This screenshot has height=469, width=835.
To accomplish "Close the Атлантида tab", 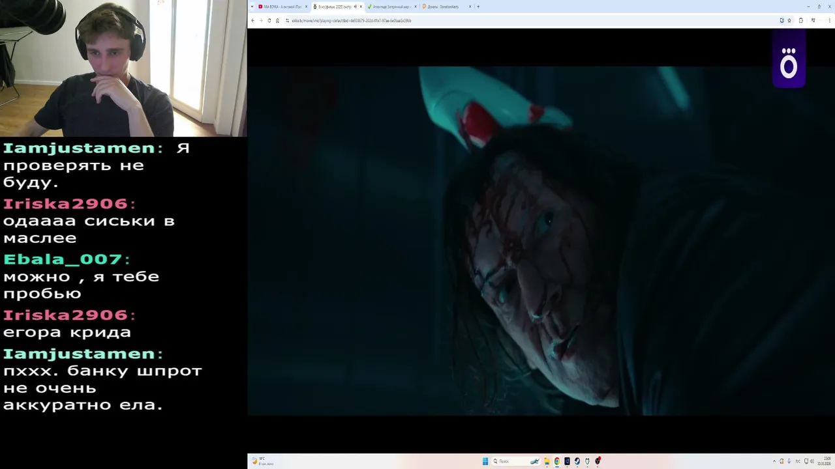I will (x=416, y=7).
